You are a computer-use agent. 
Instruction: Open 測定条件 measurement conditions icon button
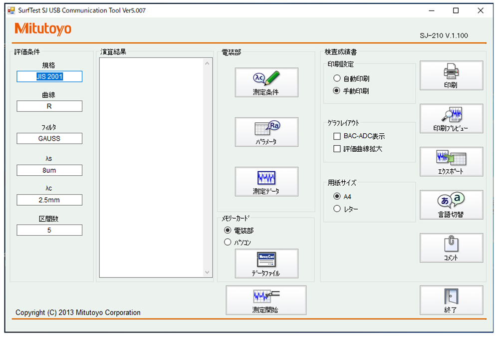coord(266,82)
